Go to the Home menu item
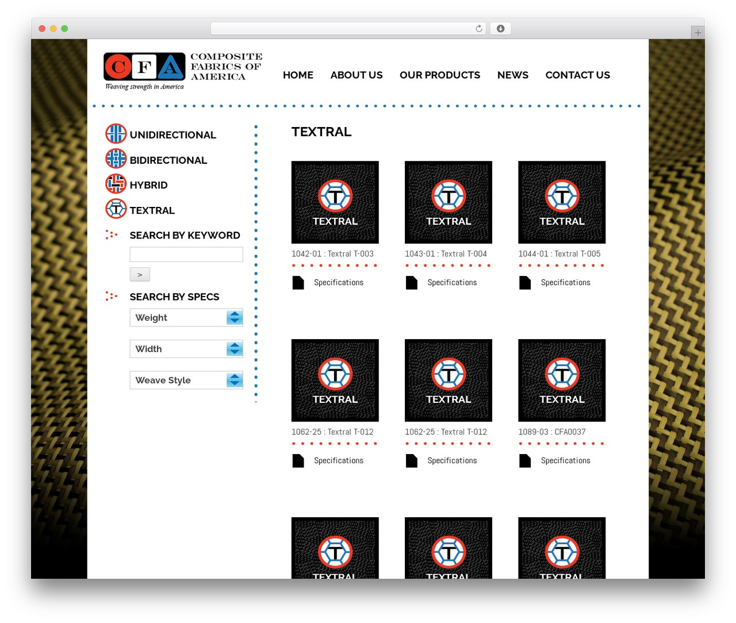736x623 pixels. [x=298, y=75]
